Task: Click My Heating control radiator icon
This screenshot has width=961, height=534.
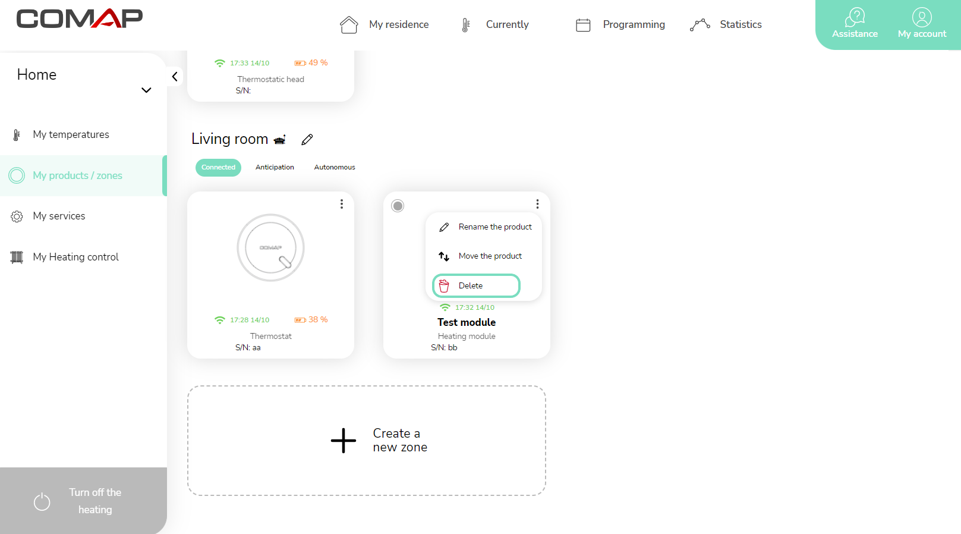Action: pos(17,257)
